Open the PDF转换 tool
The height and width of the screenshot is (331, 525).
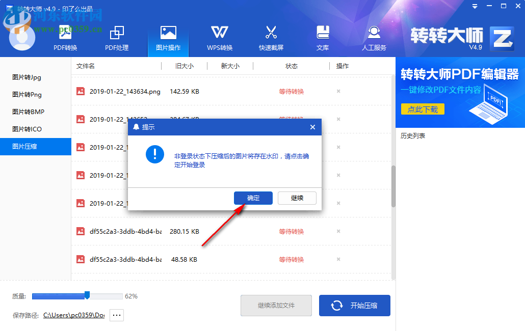click(x=66, y=37)
